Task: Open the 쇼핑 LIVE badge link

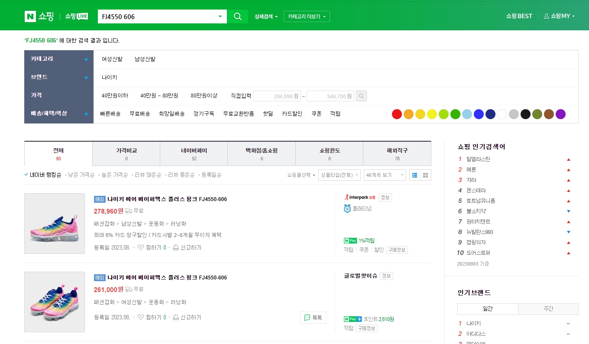Action: point(77,16)
